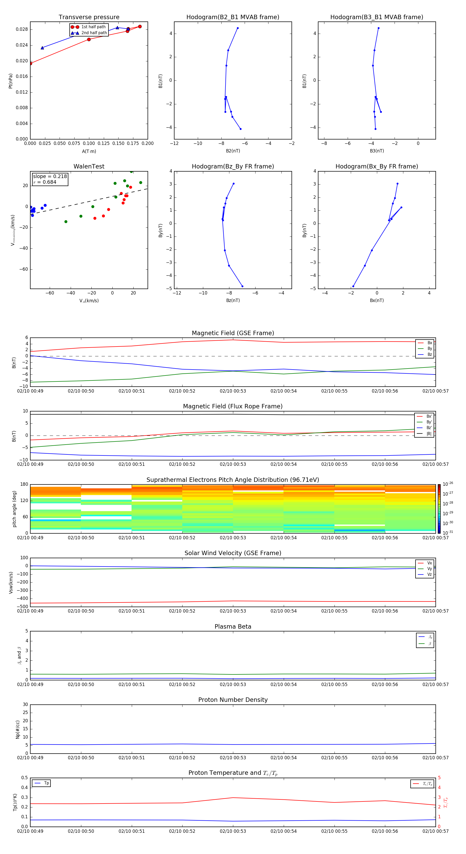This screenshot has height=854, width=466.
Task: Click the 'Vsw(km/s)' y-axis label
Action: [x=11, y=583]
